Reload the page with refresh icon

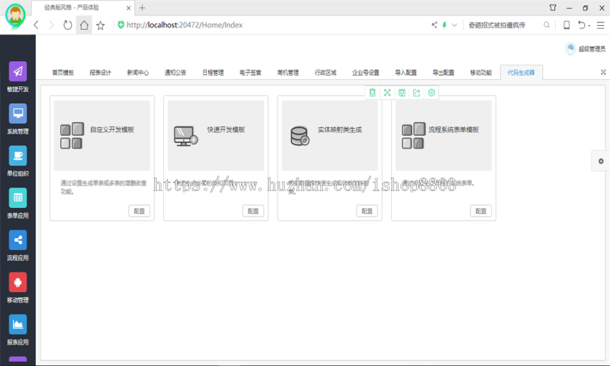pyautogui.click(x=68, y=25)
